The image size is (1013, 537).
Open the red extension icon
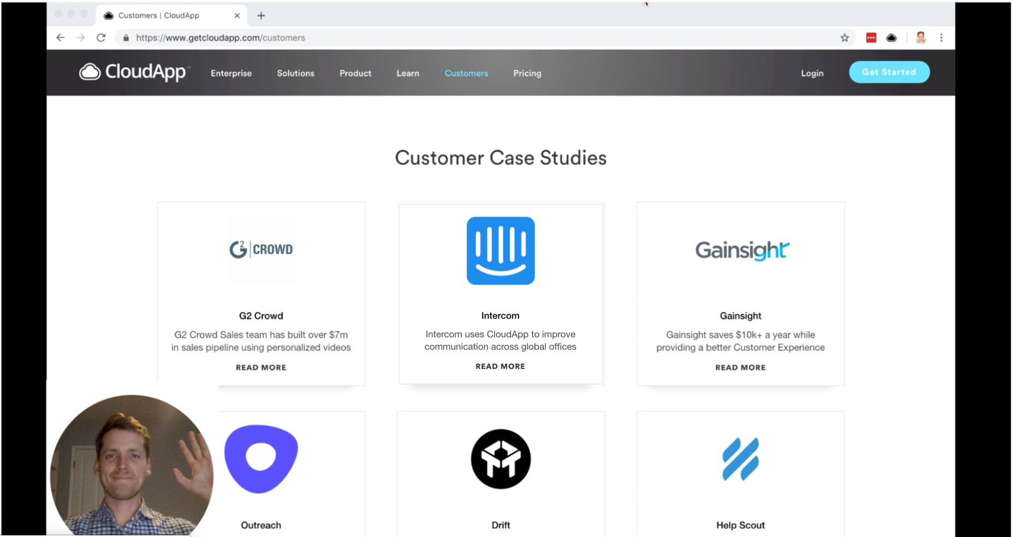[871, 38]
